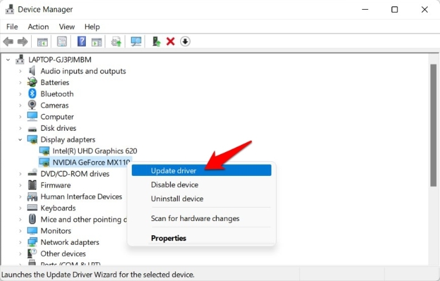Click Show/Hide Action Pane toolbar icon

click(96, 42)
